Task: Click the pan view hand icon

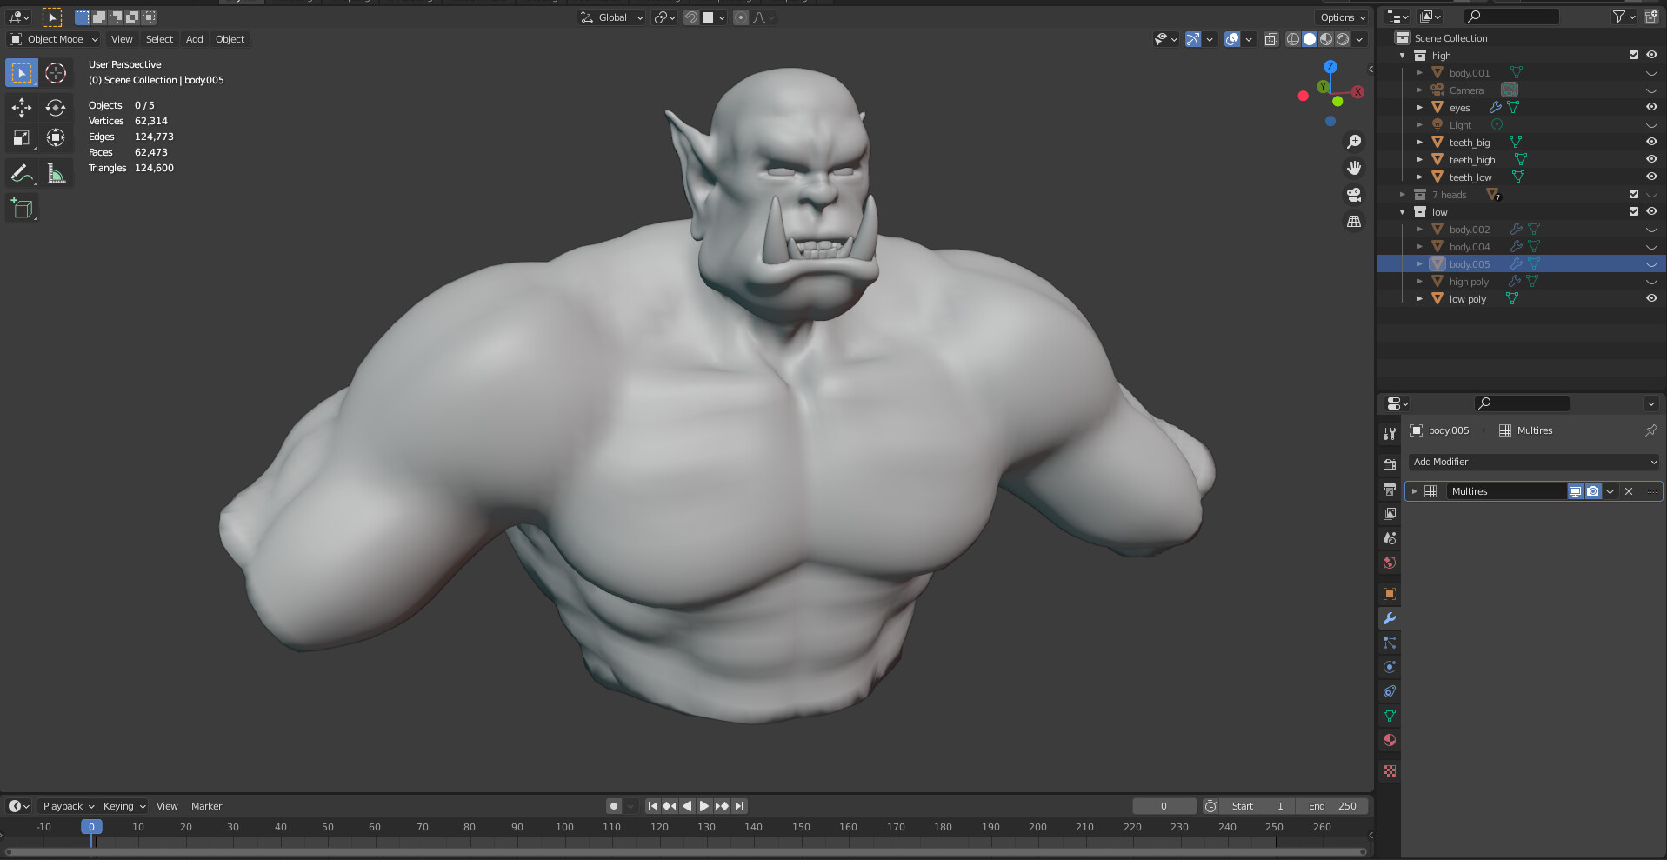Action: pos(1354,168)
